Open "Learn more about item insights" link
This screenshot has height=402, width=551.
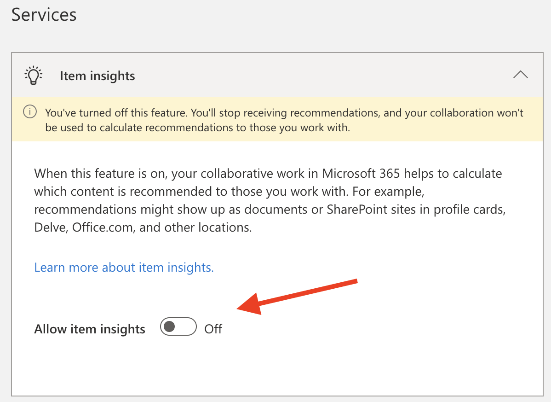pos(124,268)
